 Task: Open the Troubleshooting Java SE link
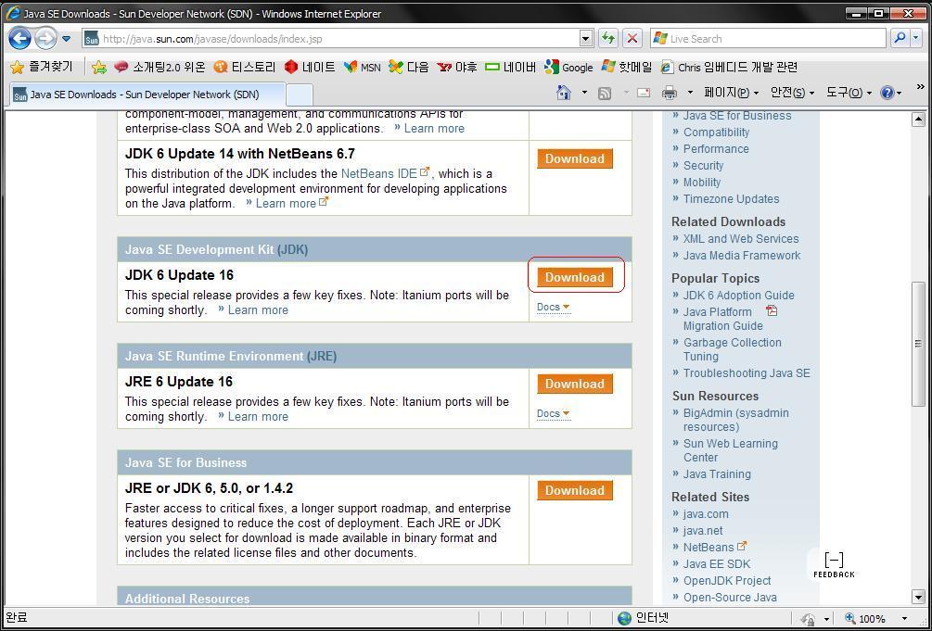(x=746, y=373)
